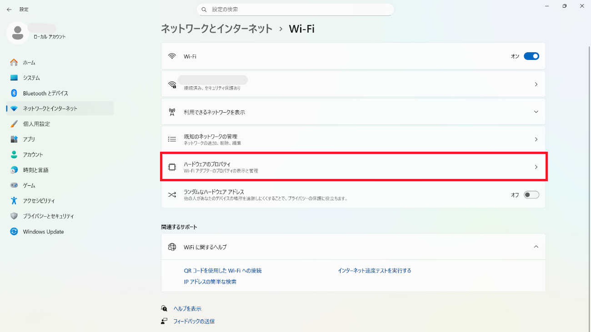591x332 pixels.
Task: Turn off the Wi-Fi toggle switch
Action: [x=531, y=56]
